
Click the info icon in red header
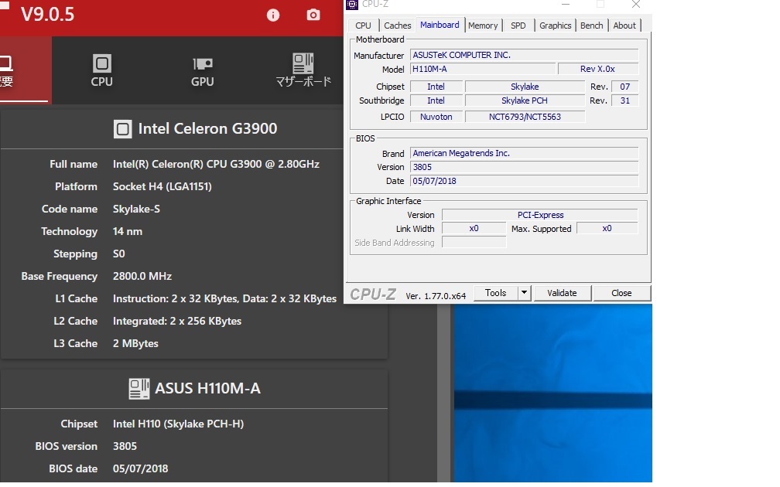coord(272,15)
